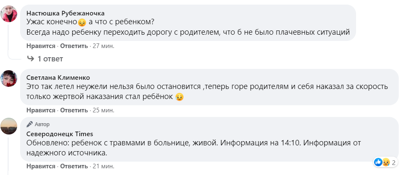400x175 pixels.
Task: Like Светлана Клименко's comment with Нравится
Action: (41, 110)
